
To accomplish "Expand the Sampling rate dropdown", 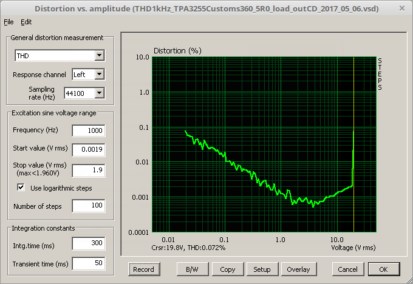I will [x=99, y=93].
